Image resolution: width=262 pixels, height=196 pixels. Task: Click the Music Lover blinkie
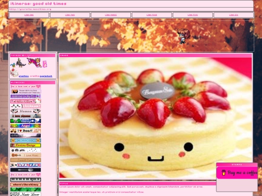[25, 194]
